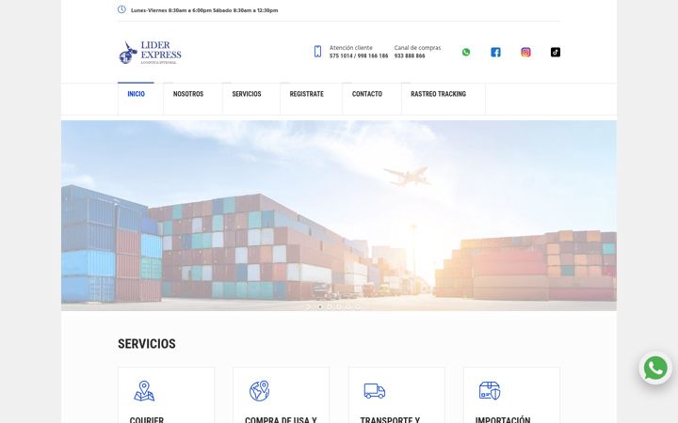Click the hero banner container image

coord(339,215)
